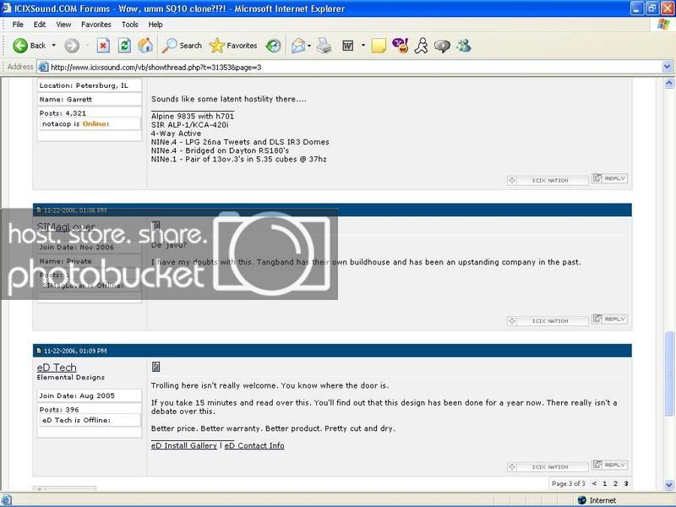Click ICIX NATION button under SIMagLover's post
This screenshot has height=507, width=676.
tap(548, 321)
